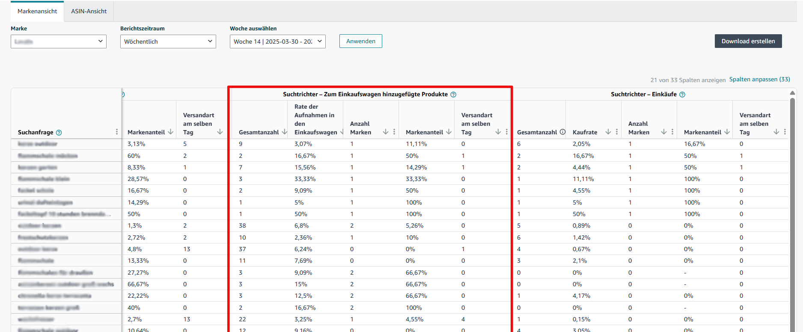Sort Rate der Aufnahmen in den Einkaufswagen column
Viewport: 803px width, 332px height.
[x=342, y=132]
